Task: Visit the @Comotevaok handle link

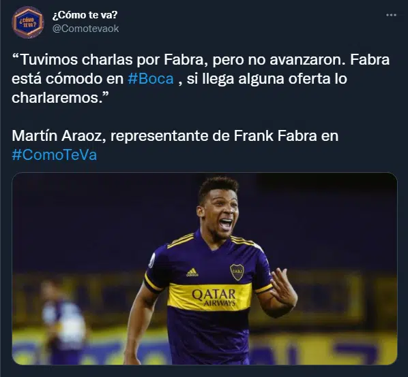Action: coord(85,29)
